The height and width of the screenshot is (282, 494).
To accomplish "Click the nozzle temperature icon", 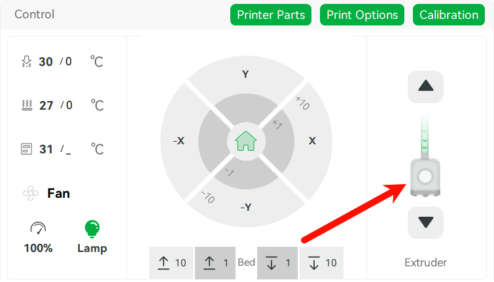I will coord(27,61).
